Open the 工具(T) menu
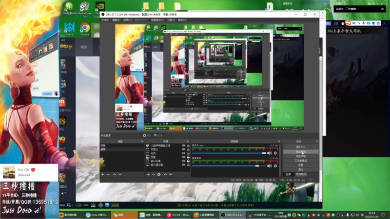Screen dimensions: 390x219 point(171,20)
